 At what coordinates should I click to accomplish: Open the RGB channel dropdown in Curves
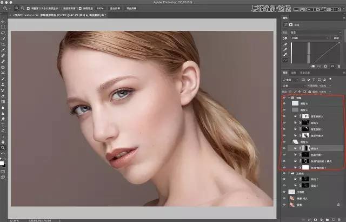(x=309, y=38)
